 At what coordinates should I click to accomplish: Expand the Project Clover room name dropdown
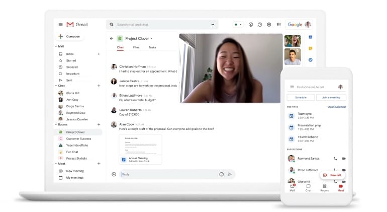[x=152, y=38]
